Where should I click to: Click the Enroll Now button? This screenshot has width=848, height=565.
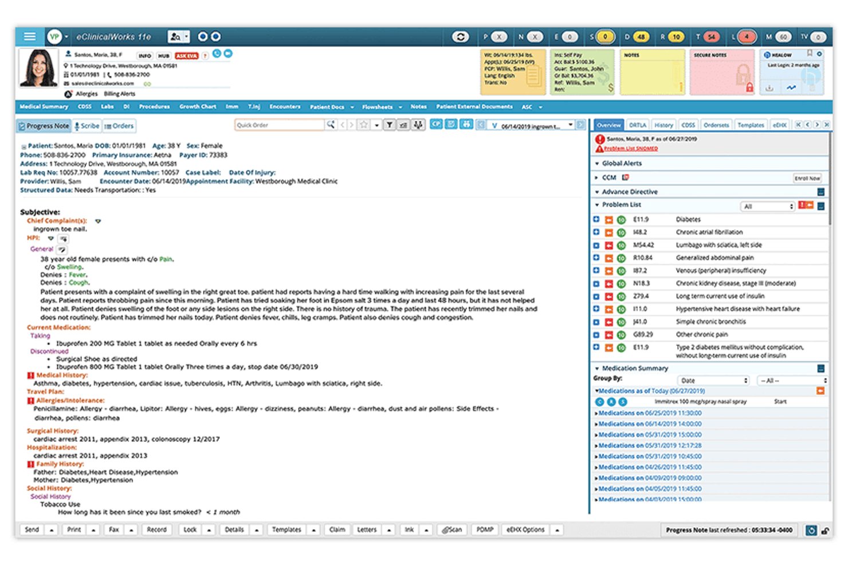pyautogui.click(x=807, y=178)
